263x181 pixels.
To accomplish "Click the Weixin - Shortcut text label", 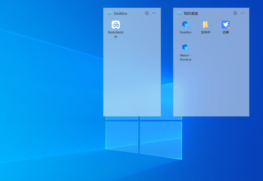I will [185, 57].
